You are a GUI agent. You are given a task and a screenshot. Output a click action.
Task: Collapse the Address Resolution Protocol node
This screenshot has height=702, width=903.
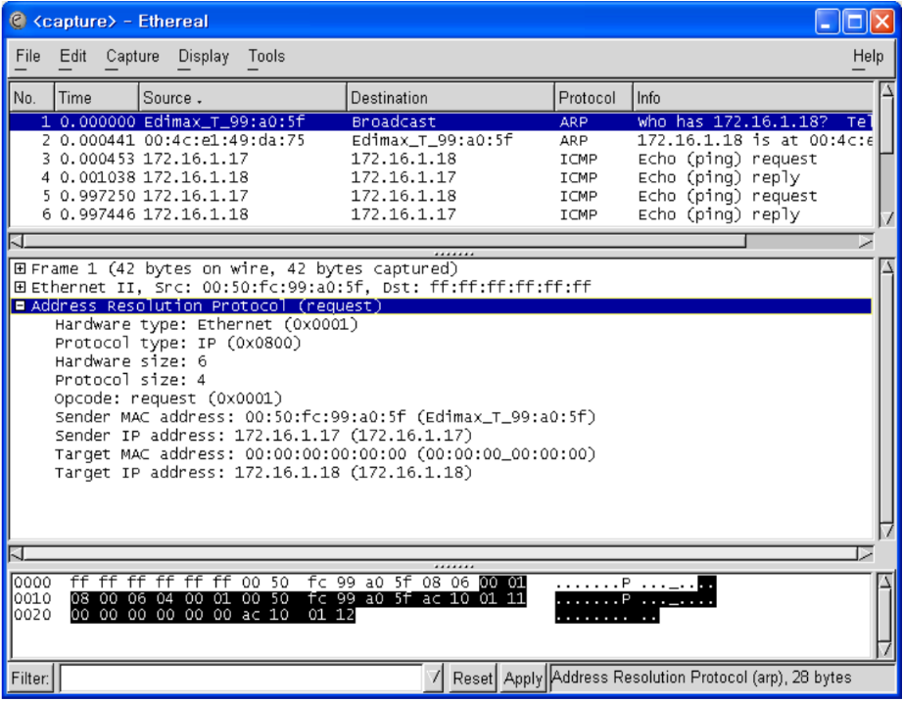21,305
